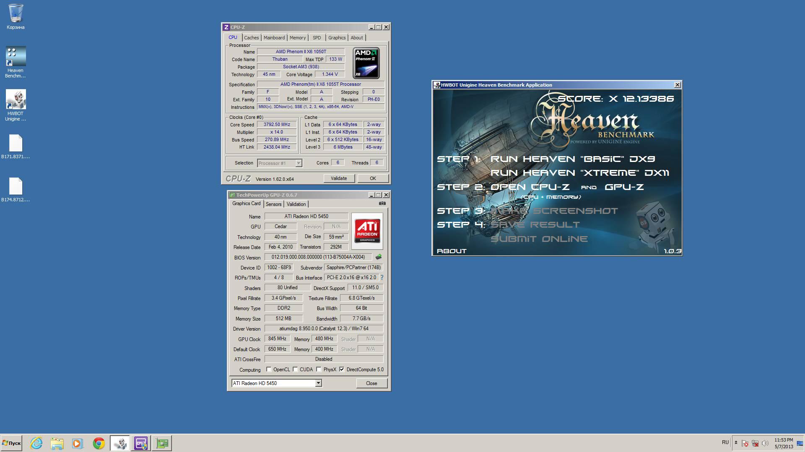Switch to Sensors tab in GPU-Z
Screen dimensions: 805x452
(x=273, y=204)
